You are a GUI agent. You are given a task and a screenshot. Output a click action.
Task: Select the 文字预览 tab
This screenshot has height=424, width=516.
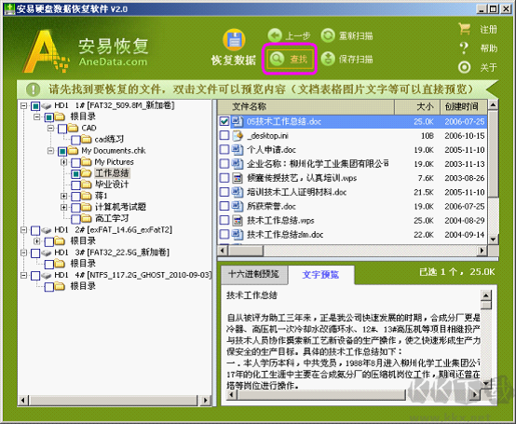point(320,275)
